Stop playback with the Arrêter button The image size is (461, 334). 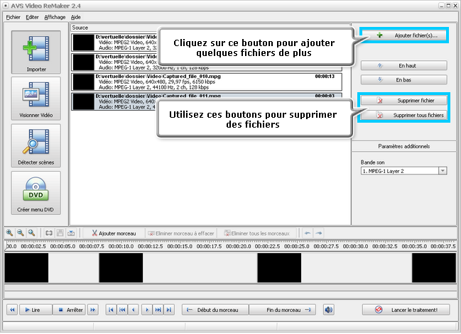(x=69, y=310)
